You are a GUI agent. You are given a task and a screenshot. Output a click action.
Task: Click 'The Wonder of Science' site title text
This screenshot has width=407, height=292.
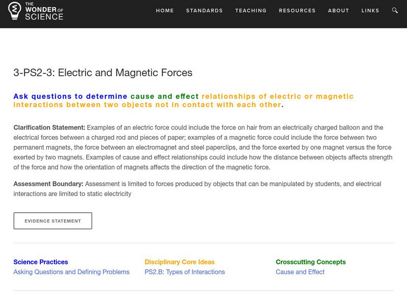(x=44, y=11)
